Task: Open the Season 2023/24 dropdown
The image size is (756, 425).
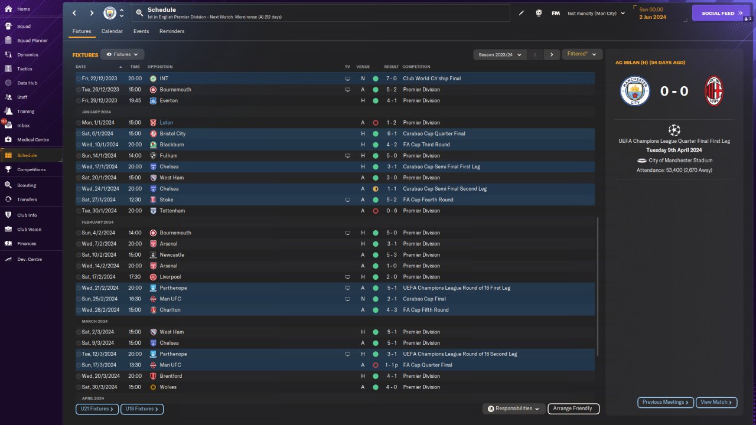Action: pos(500,54)
